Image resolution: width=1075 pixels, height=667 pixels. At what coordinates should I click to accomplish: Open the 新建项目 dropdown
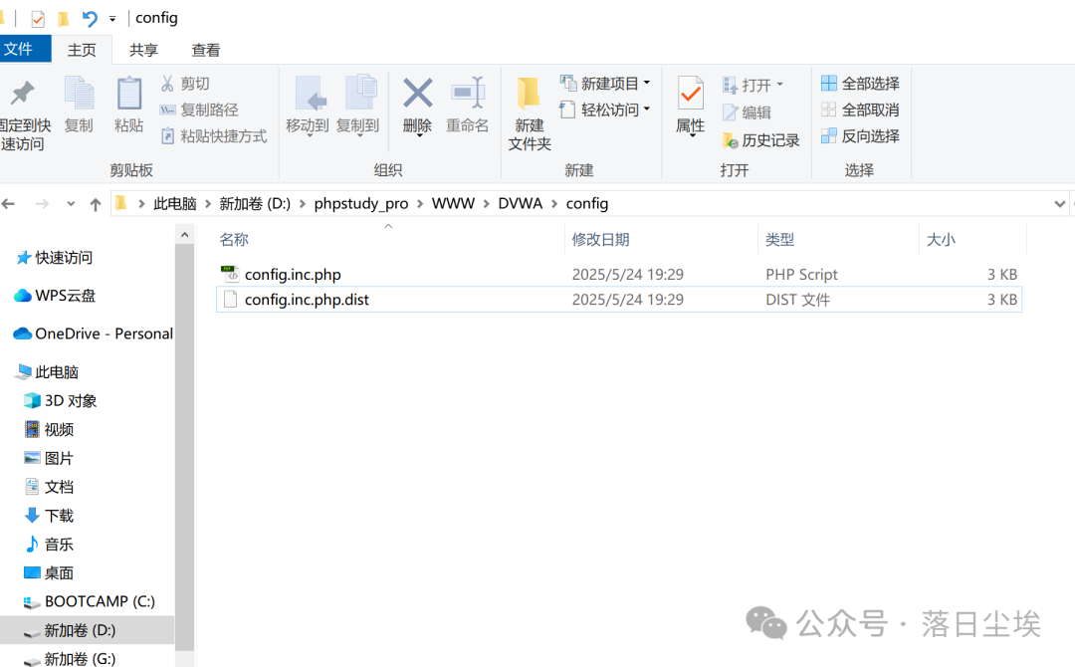pos(605,84)
